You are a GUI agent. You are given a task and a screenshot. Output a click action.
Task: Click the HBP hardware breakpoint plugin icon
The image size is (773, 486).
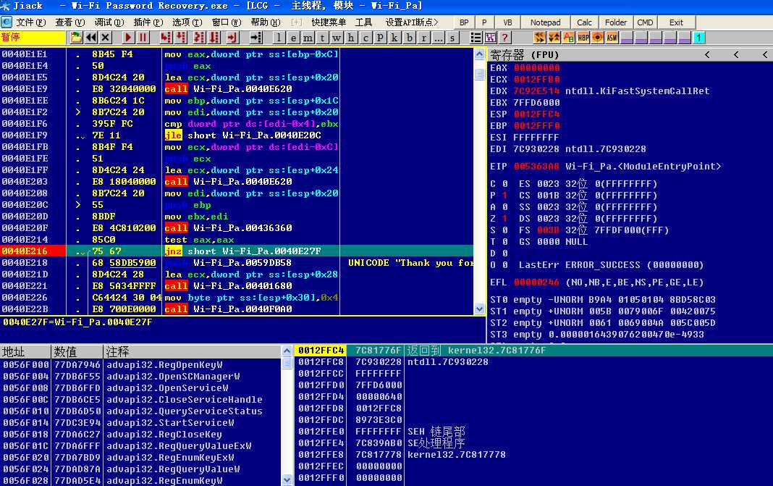(x=583, y=38)
